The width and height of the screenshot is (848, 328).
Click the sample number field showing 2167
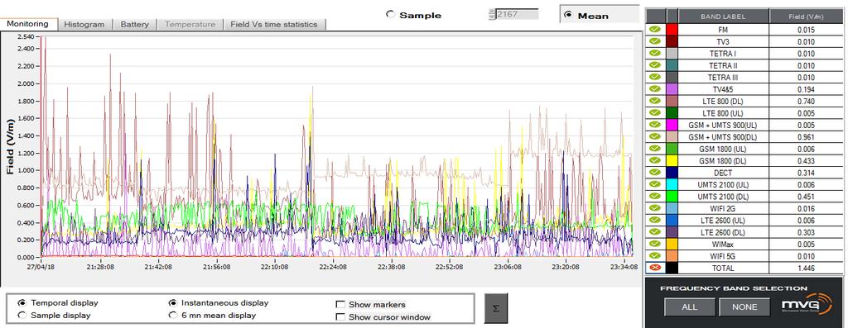[x=517, y=14]
